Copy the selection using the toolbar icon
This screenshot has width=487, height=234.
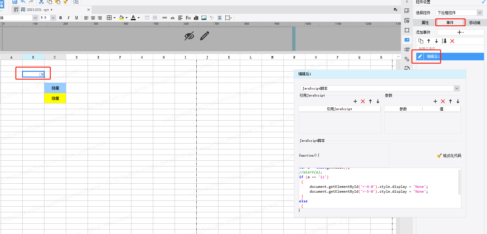click(50, 2)
